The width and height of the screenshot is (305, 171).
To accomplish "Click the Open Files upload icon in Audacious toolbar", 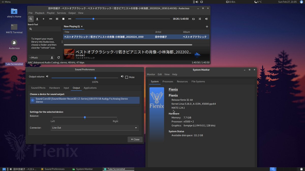I will tap(37, 19).
